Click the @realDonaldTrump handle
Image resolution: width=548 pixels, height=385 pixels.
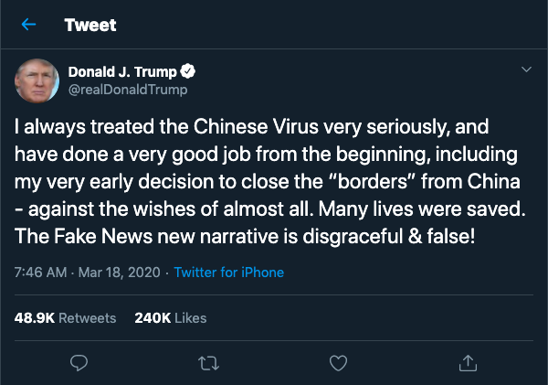(128, 90)
